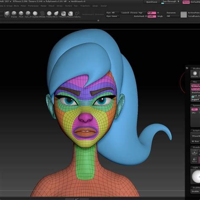Click the Fill button
Screen dimensions: 200x200
(173, 16)
